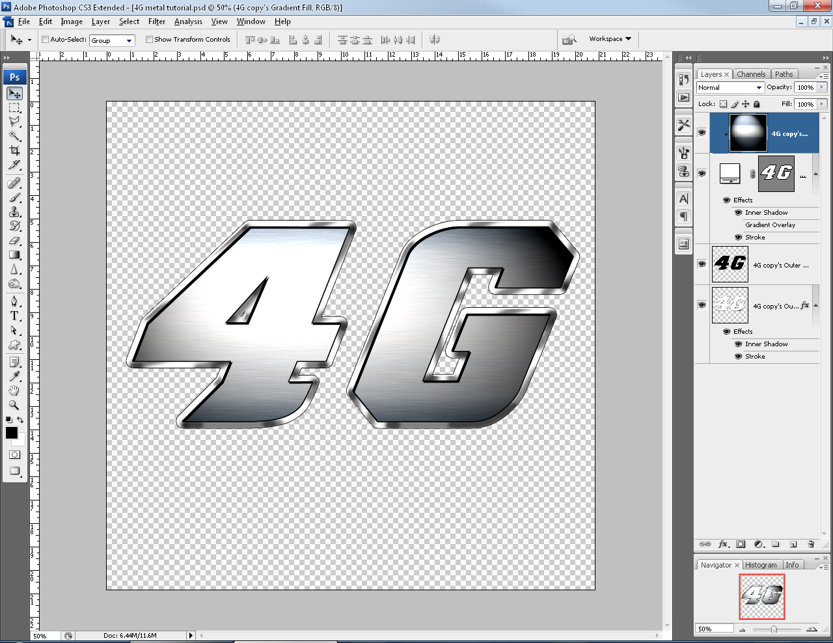This screenshot has height=643, width=833.
Task: Open the Layers panel options menu
Action: (823, 76)
